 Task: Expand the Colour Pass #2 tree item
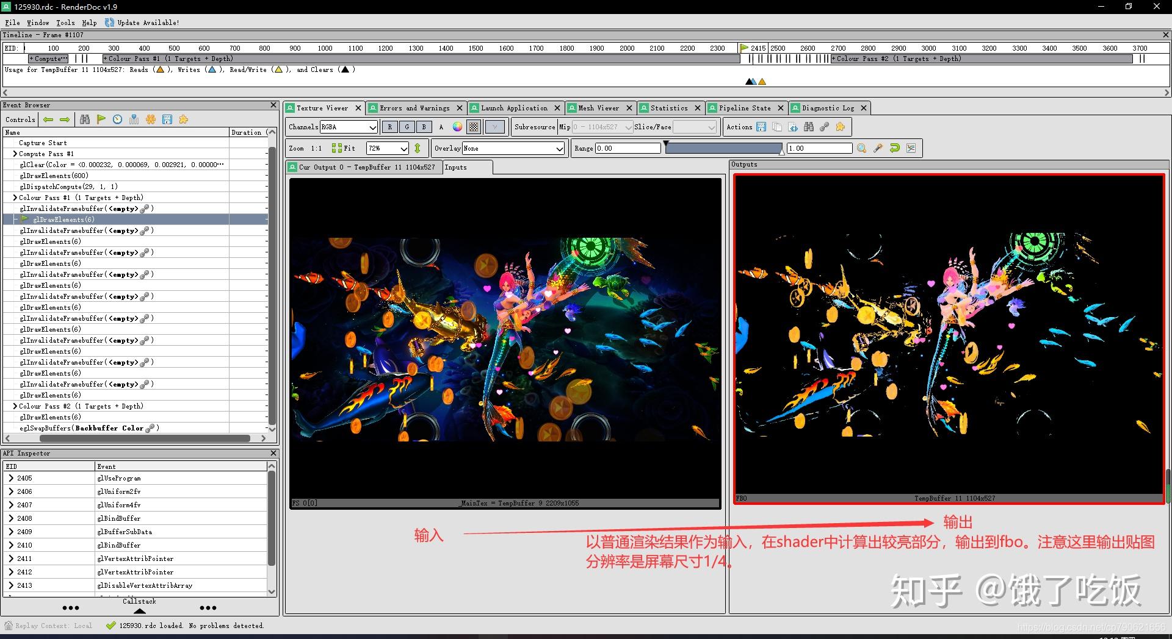coord(15,405)
